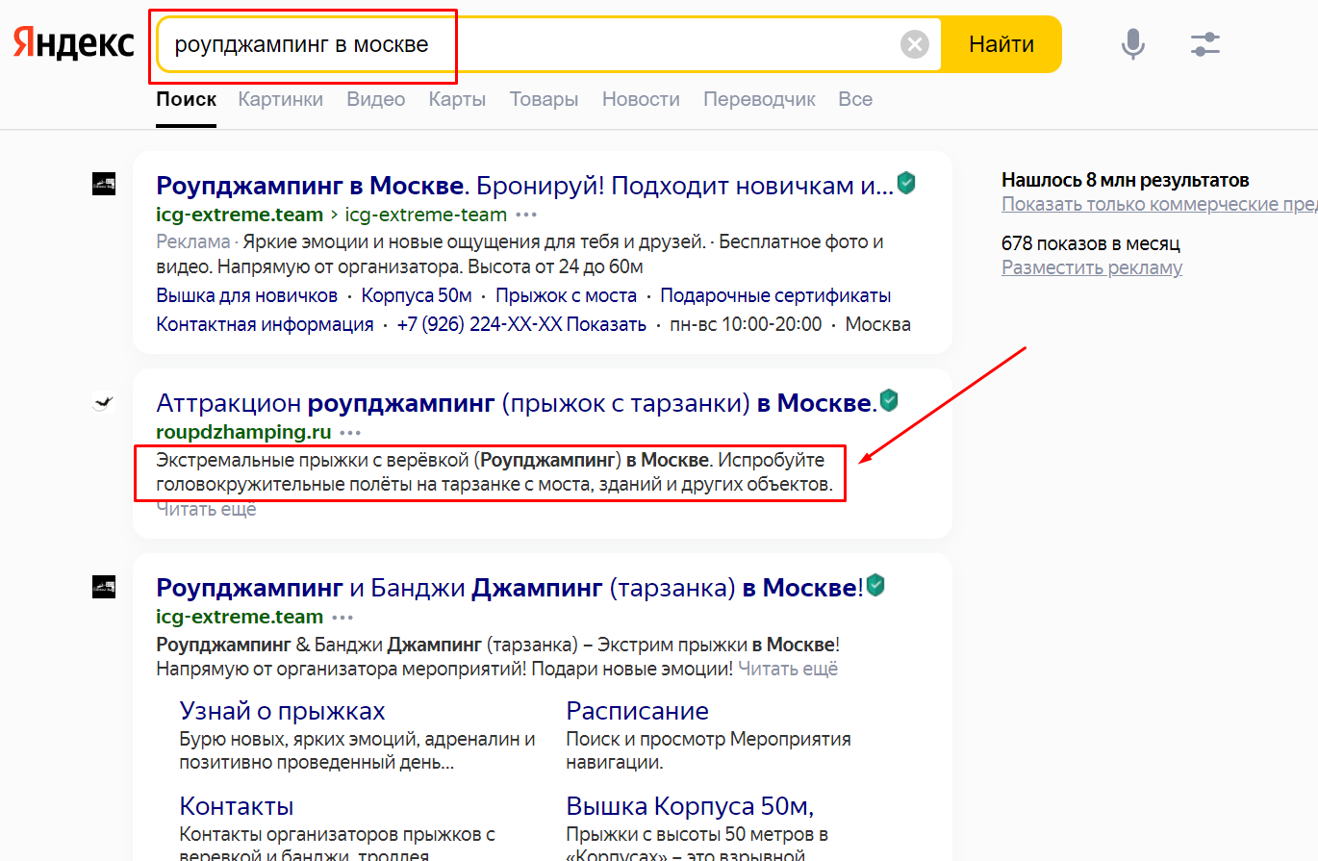The image size is (1318, 861).
Task: Click the favicon beside the Банджи Джампинг result
Action: coord(104,587)
